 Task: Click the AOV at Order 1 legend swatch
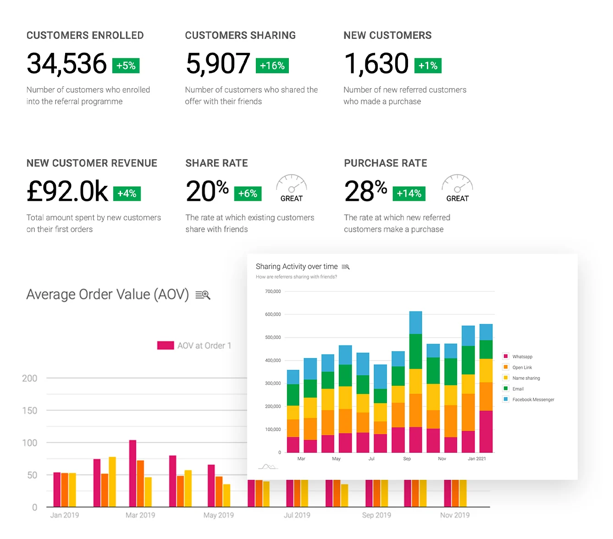(166, 345)
